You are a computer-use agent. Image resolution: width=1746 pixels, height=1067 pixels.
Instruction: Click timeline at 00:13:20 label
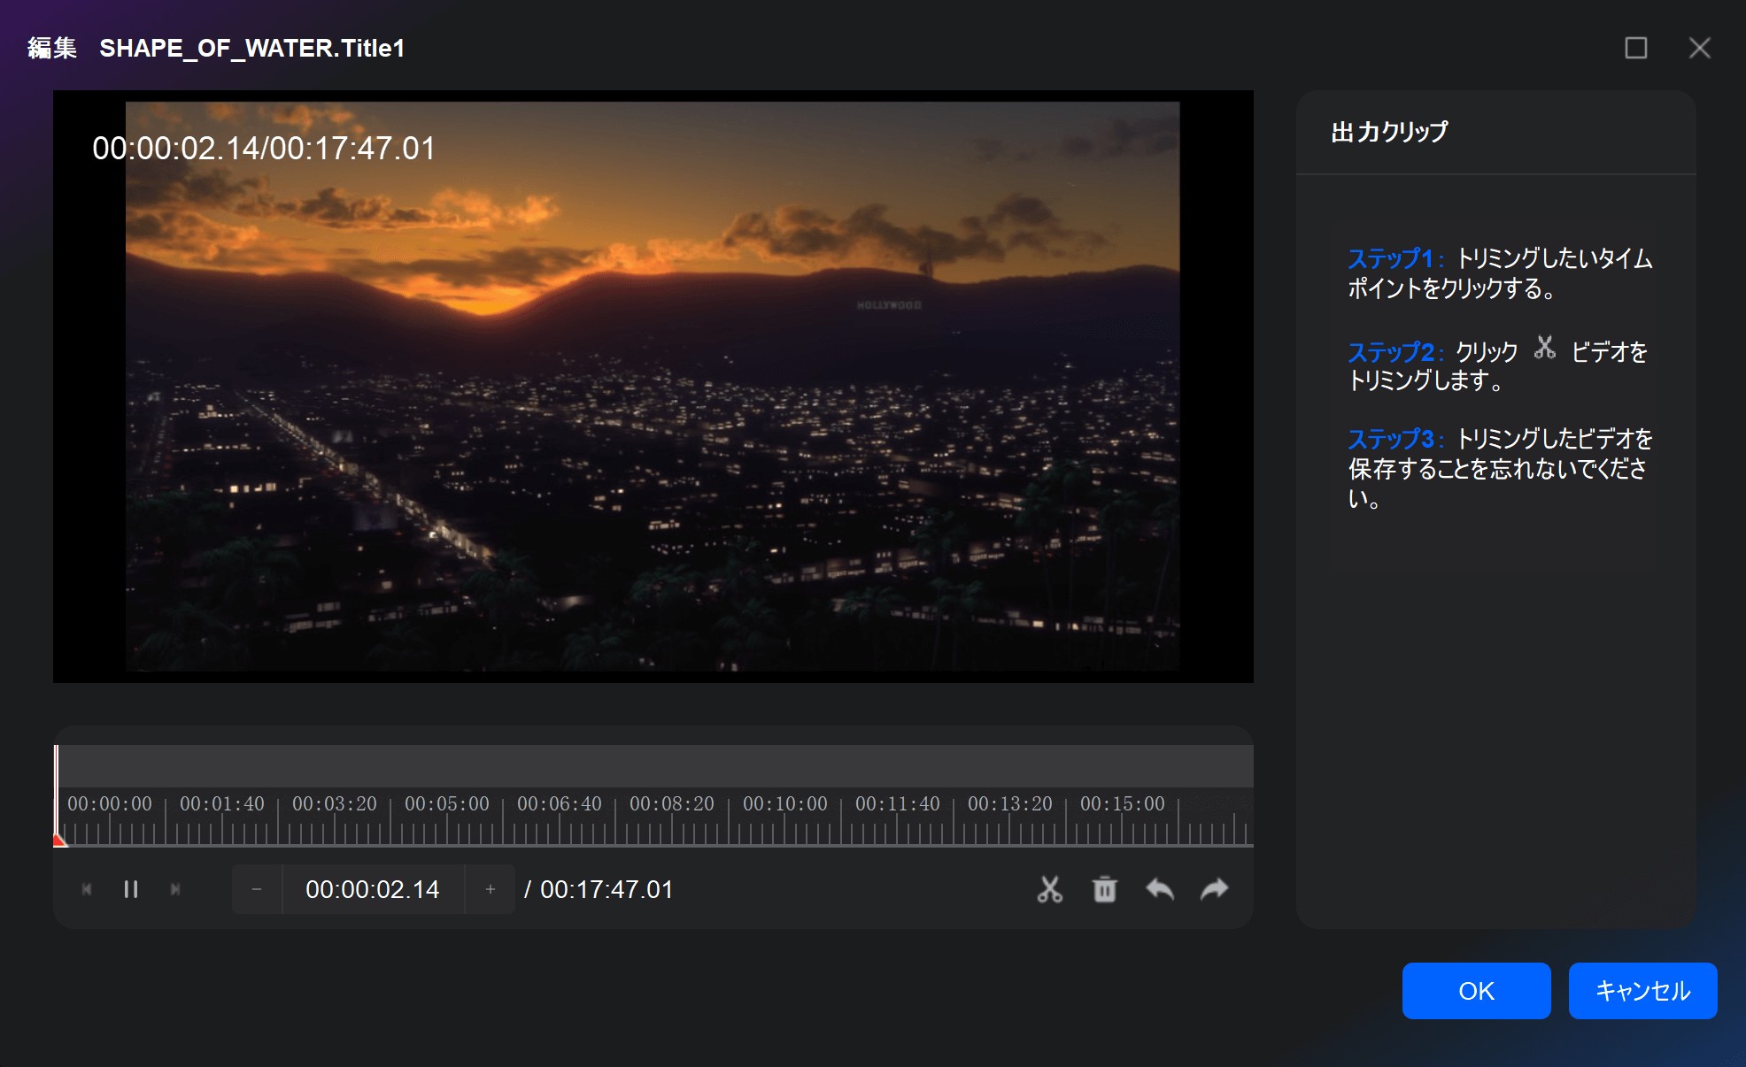coord(1010,804)
